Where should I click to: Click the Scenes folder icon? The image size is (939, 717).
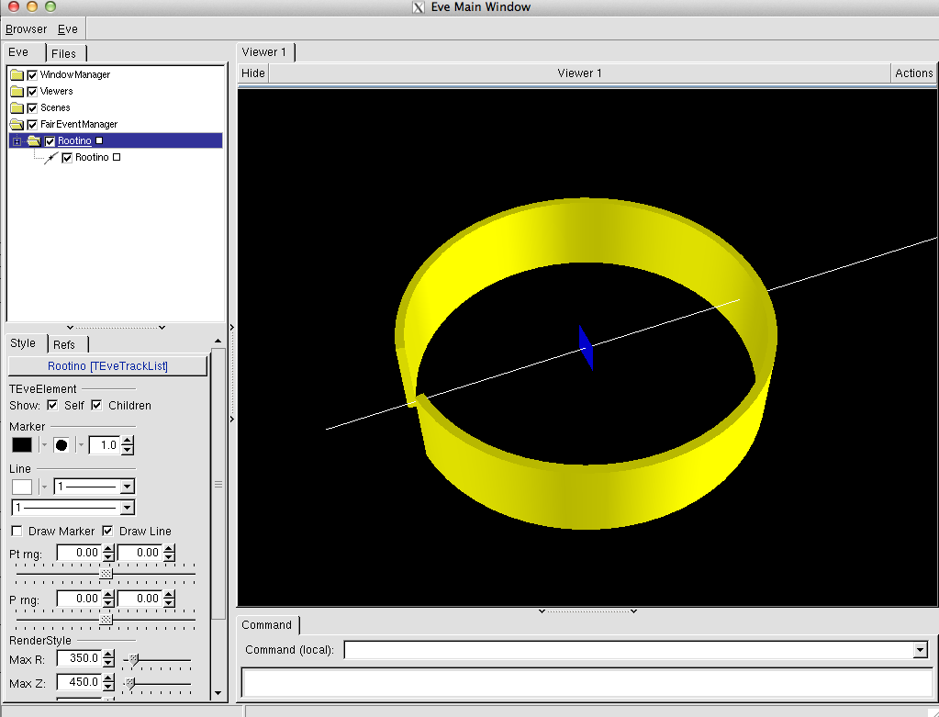click(x=17, y=107)
